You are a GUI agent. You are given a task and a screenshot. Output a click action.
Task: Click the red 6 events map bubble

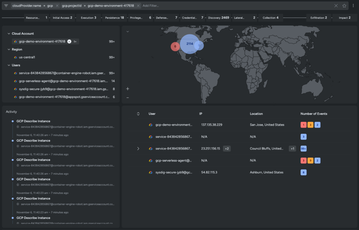coord(175,46)
